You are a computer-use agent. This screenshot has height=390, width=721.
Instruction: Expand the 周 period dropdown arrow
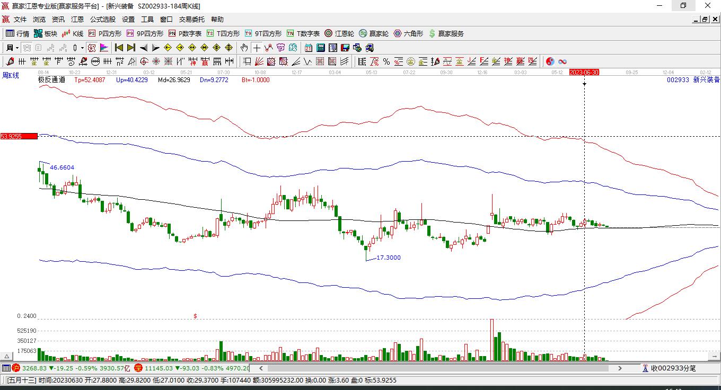pos(17,48)
